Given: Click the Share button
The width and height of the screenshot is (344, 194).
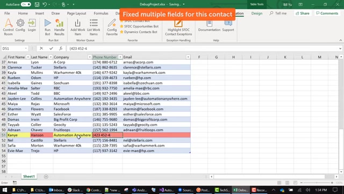Looking at the screenshot, I should point(303,13).
